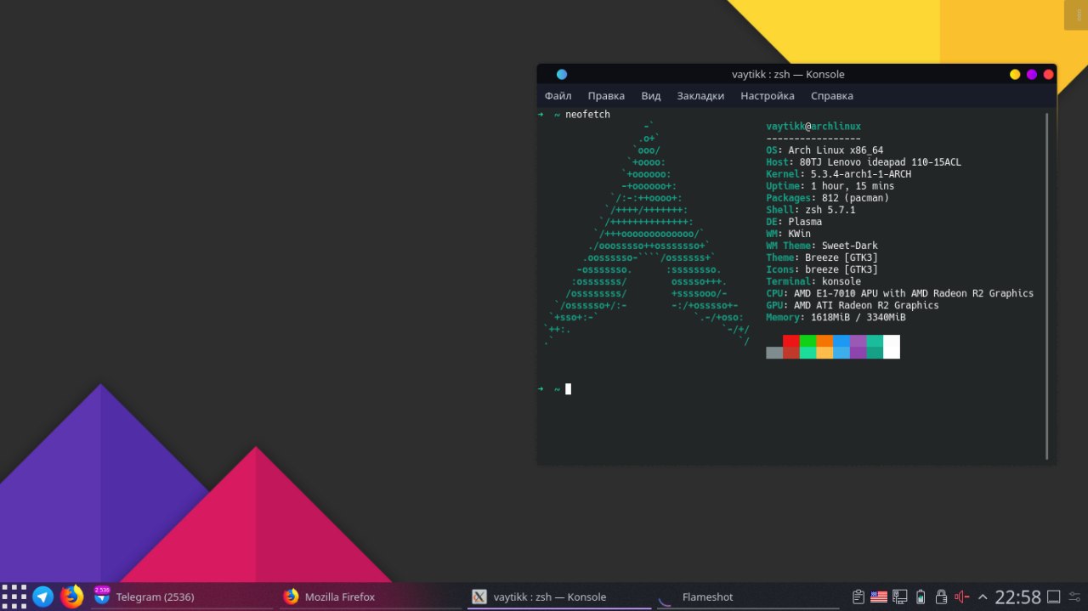The image size is (1088, 611).
Task: Click the 'Memory: 1618MiB / 3340MiB' line
Action: point(836,317)
